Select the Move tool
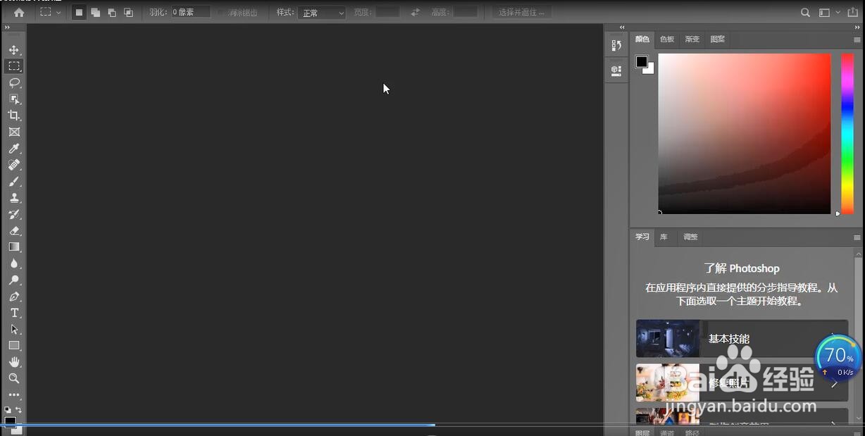 point(14,50)
